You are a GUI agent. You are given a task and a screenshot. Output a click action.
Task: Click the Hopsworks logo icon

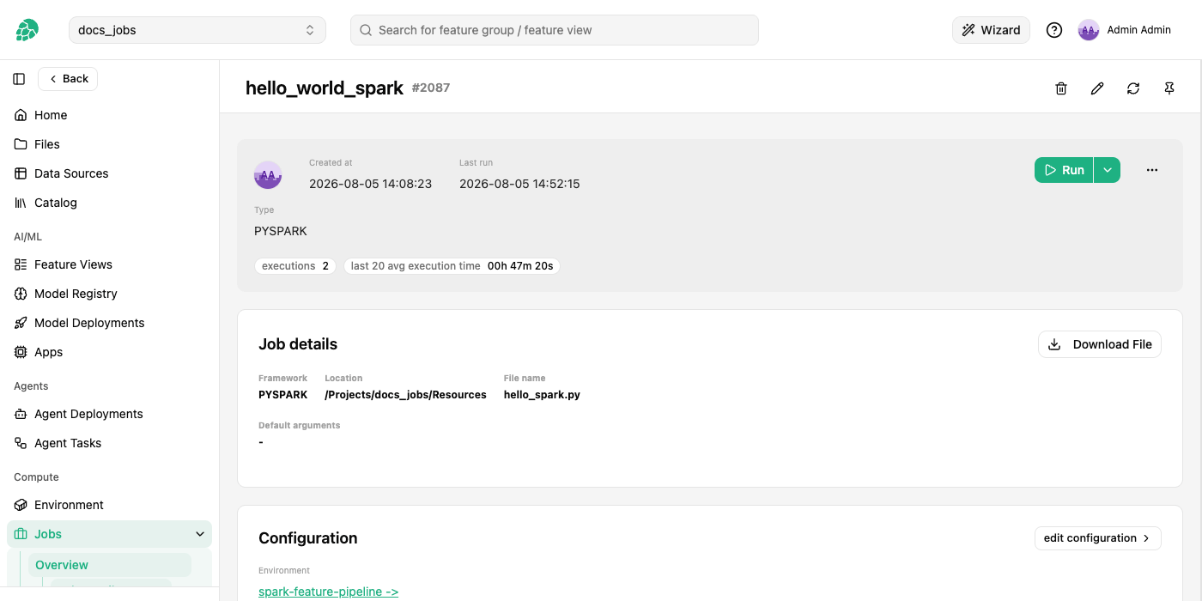[27, 30]
